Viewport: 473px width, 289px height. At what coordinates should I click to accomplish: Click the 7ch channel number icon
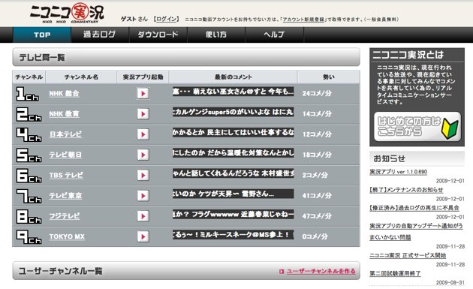29,196
